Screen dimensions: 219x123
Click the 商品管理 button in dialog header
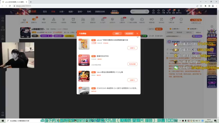[x=129, y=34]
